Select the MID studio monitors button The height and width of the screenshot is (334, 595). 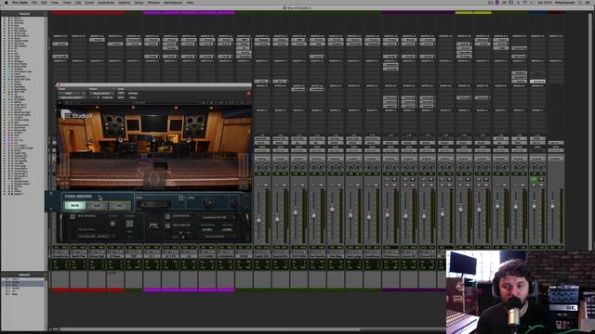[x=97, y=205]
